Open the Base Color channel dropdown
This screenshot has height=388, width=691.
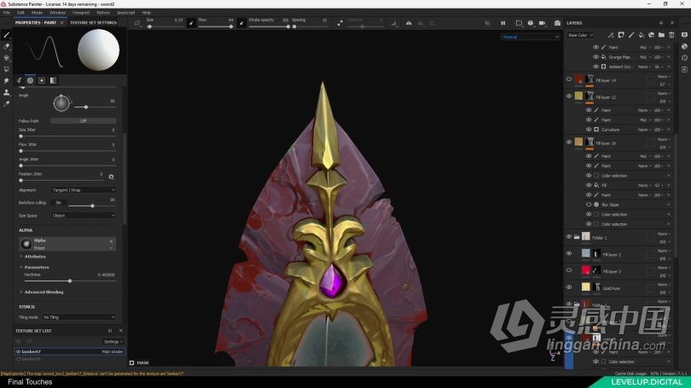(x=580, y=35)
